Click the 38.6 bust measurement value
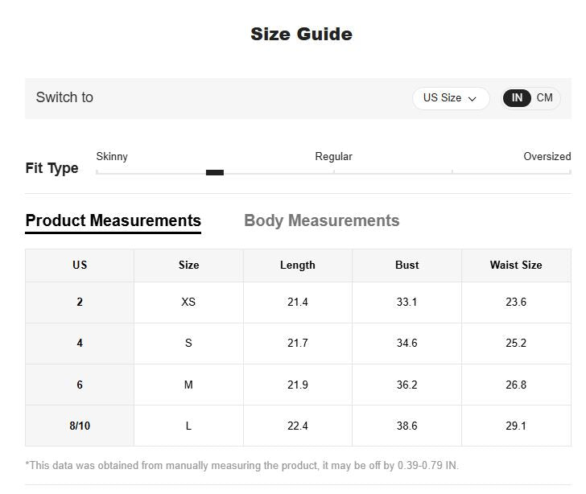The image size is (586, 494). [406, 426]
